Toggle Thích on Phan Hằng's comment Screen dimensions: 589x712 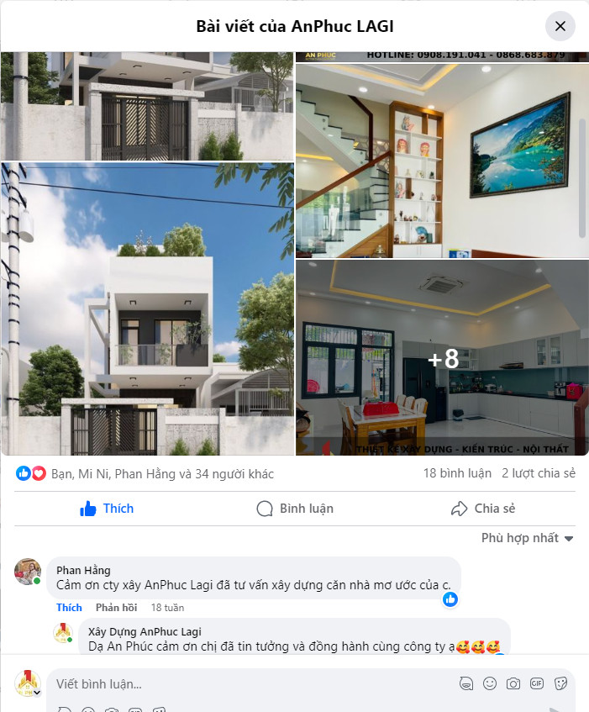point(69,608)
